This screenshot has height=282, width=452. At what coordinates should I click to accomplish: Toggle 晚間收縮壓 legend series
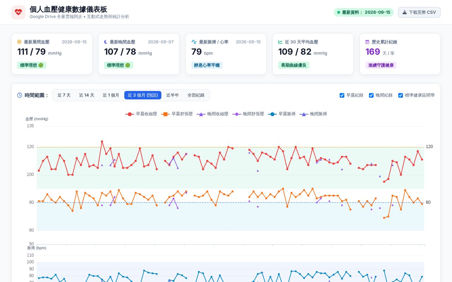213,114
